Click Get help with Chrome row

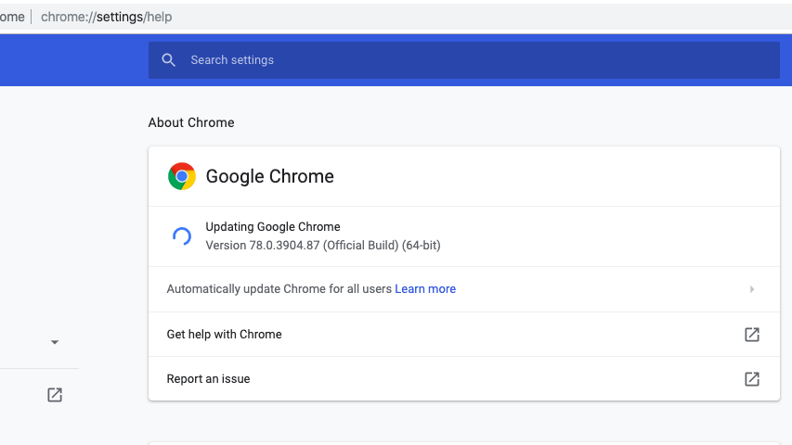(463, 334)
